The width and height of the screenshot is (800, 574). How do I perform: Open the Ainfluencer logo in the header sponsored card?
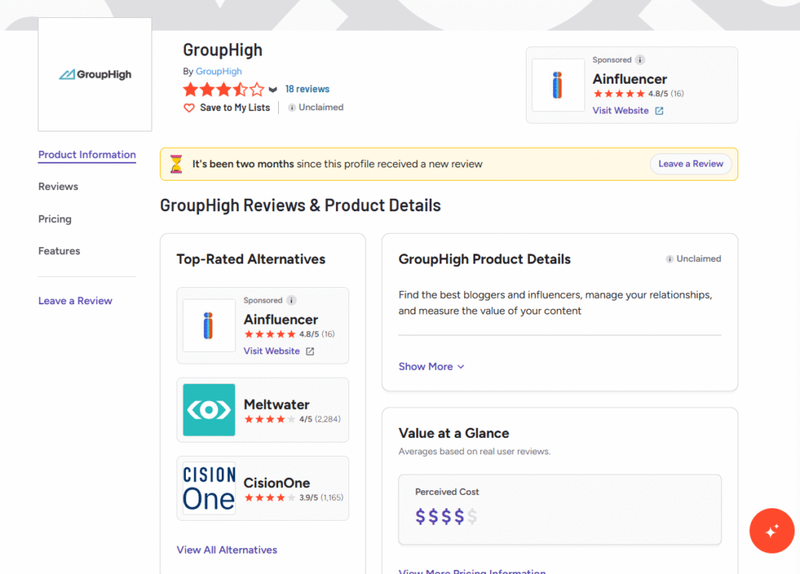pyautogui.click(x=558, y=84)
